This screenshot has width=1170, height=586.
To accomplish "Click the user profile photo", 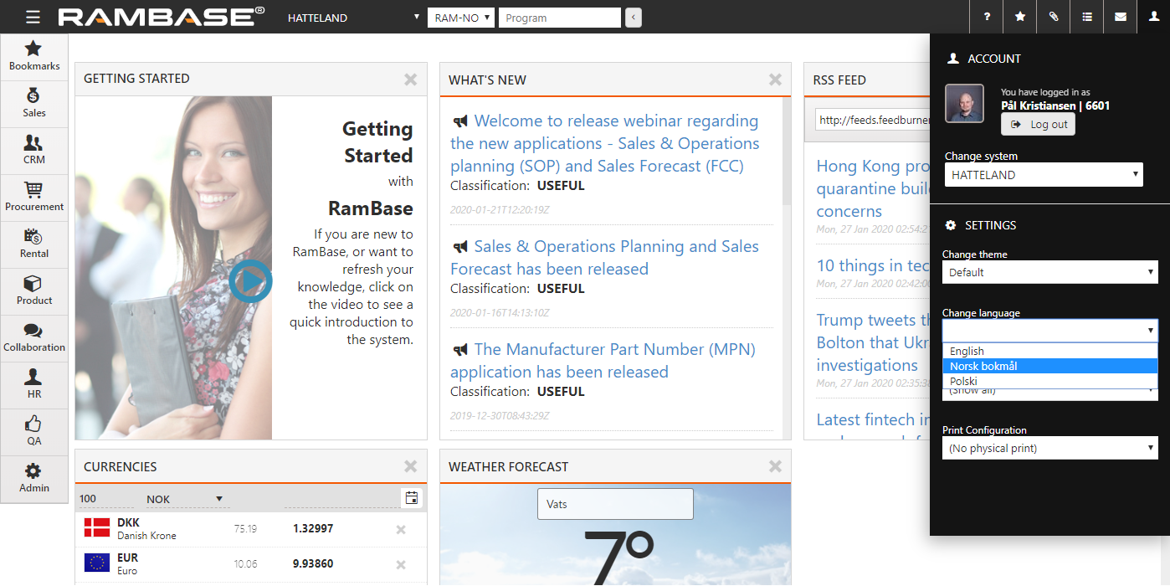I will tap(964, 104).
